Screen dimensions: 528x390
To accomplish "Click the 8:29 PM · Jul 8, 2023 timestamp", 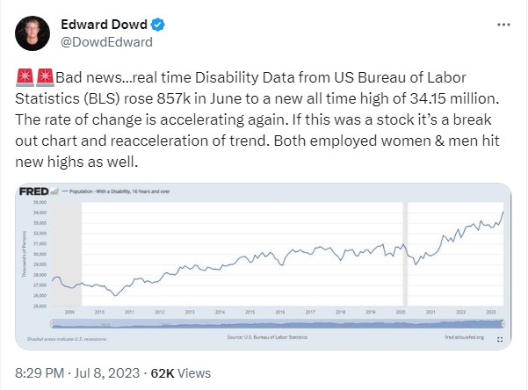I will click(77, 373).
